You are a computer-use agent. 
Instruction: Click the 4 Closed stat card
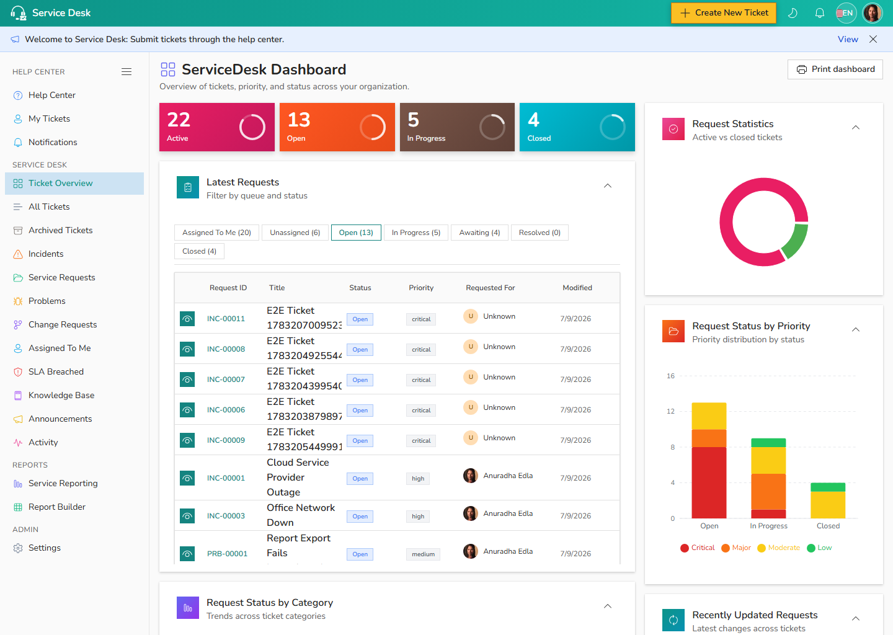pos(577,127)
